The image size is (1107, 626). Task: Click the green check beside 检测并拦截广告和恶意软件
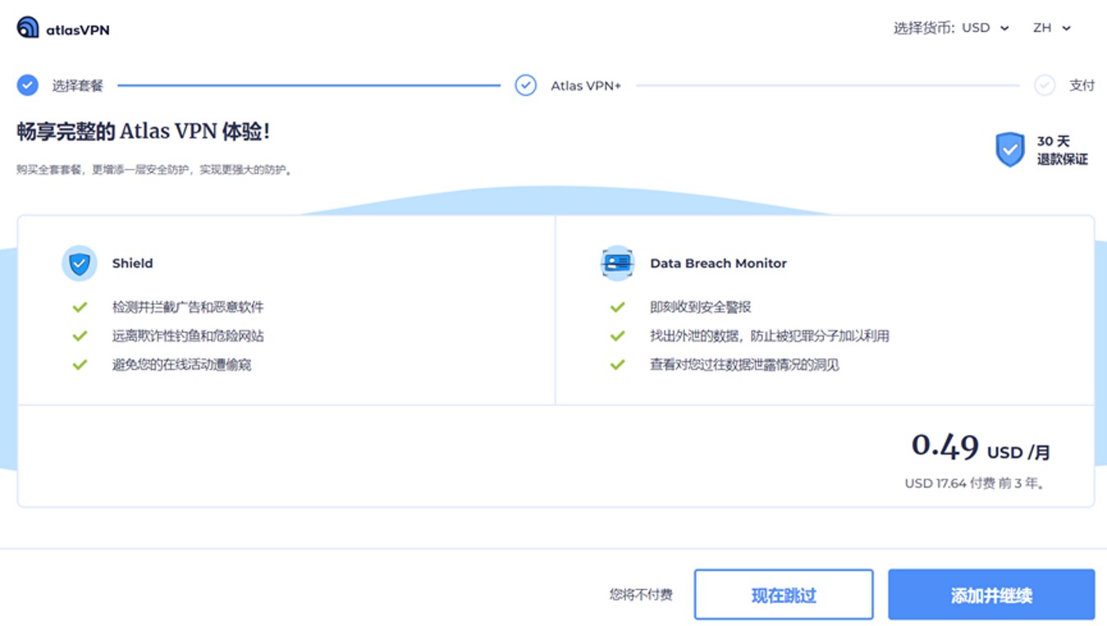(x=79, y=307)
